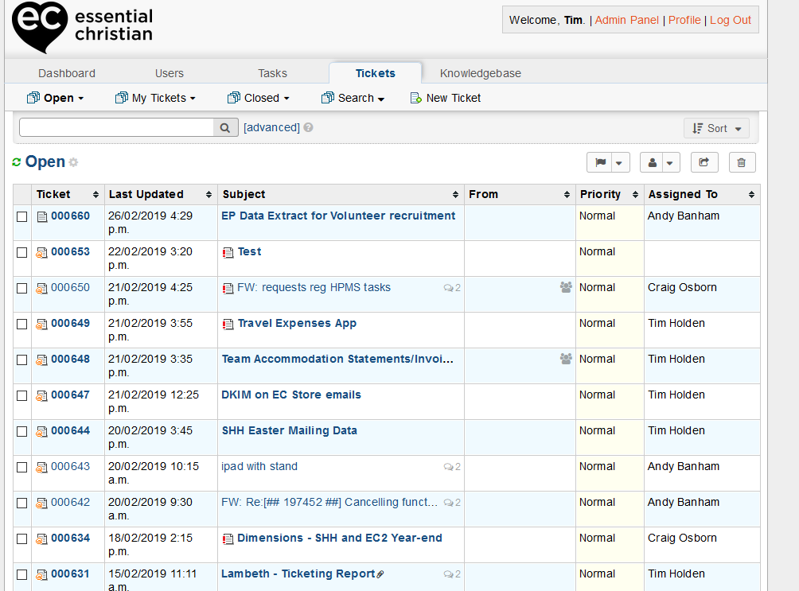Switch to the Knowledgebase tab
The width and height of the screenshot is (799, 591).
(x=480, y=73)
